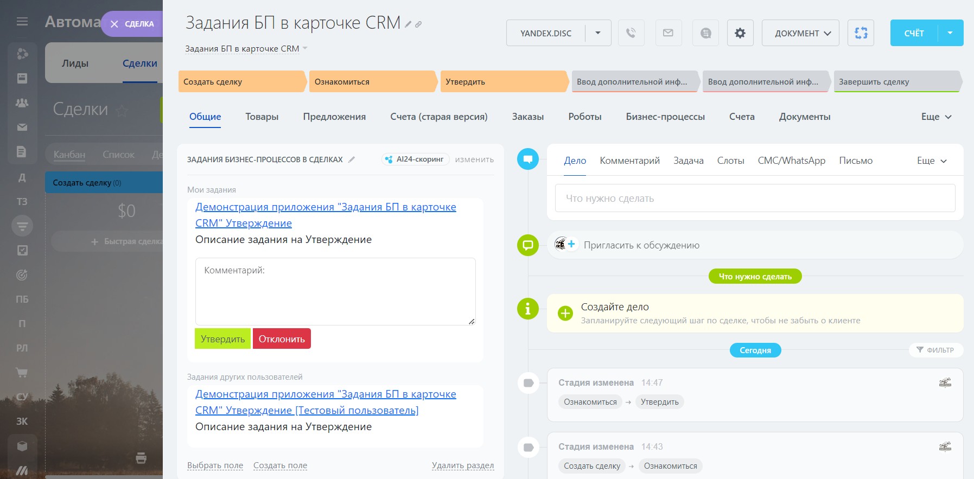Click the green plus icon near Создайте дело

click(x=565, y=314)
